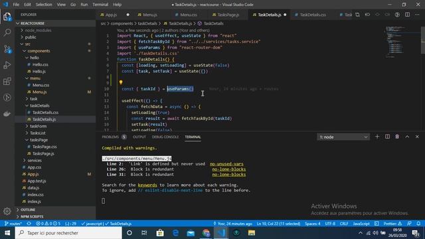The image size is (425, 239).
Task: Open the no-unused-vars rule link
Action: coord(226,164)
